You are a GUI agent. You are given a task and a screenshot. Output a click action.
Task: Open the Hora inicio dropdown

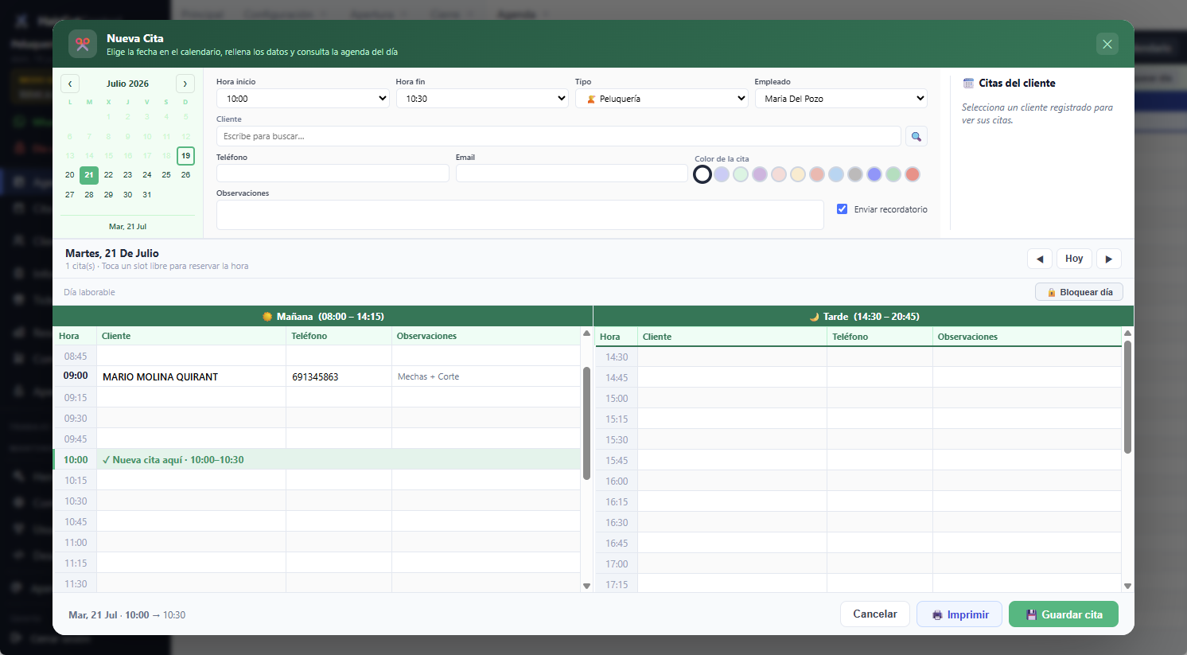[x=303, y=99]
